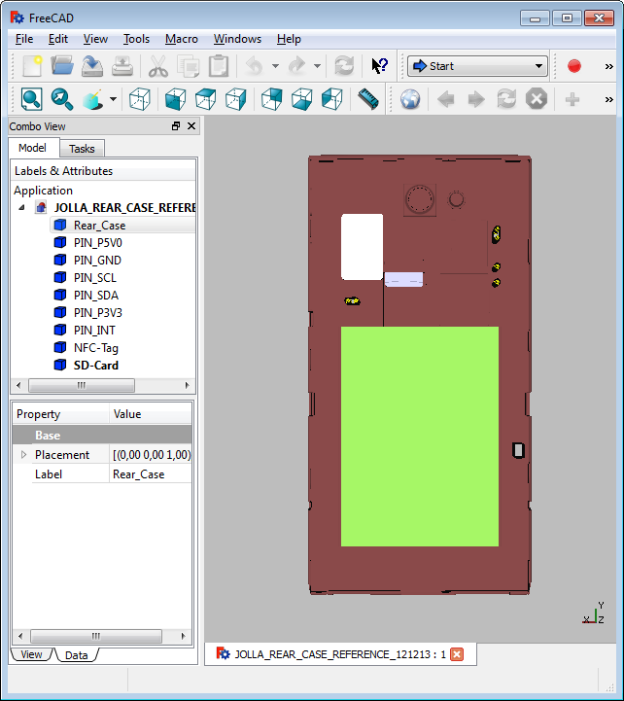Screen dimensions: 624x701
Task: Click the Label value Rear_Case field
Action: 151,474
